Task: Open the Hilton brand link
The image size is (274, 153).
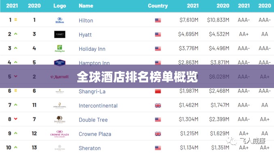Action: click(86, 21)
